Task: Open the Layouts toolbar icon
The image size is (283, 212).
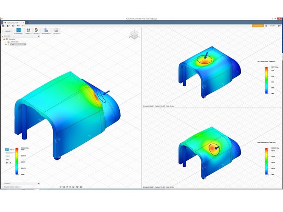Action: (x=56, y=30)
